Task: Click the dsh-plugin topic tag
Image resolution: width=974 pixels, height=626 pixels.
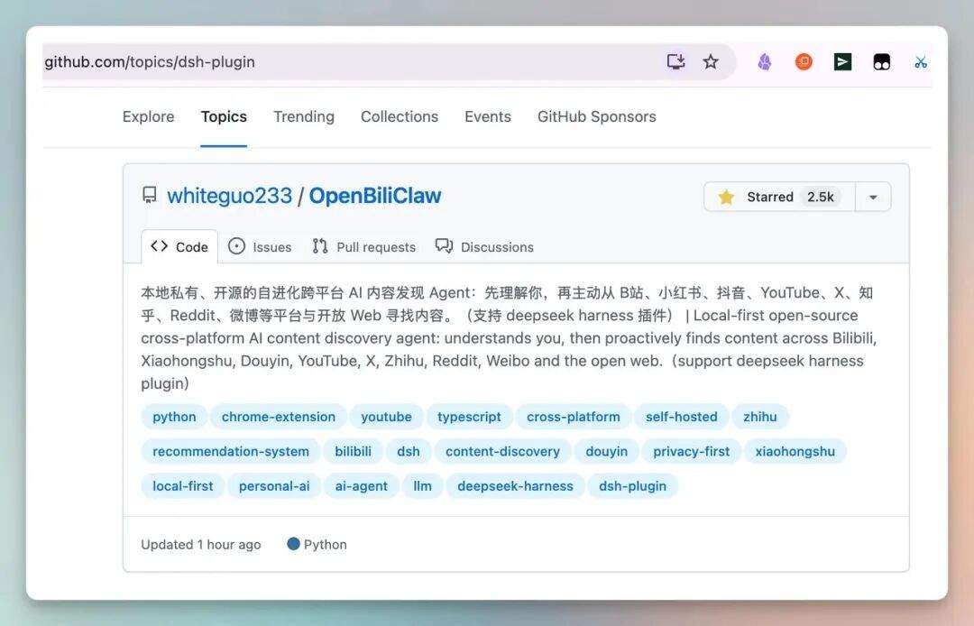Action: click(632, 486)
